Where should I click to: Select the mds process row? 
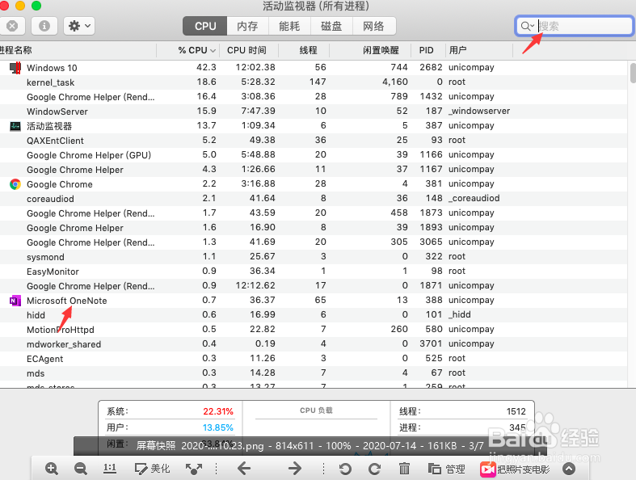pyautogui.click(x=314, y=373)
